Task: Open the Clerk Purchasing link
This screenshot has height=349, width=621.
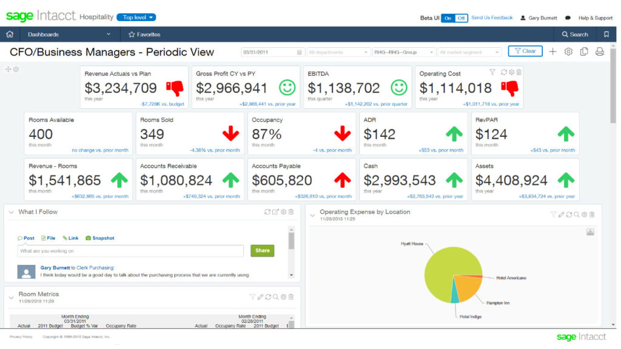Action: click(95, 268)
